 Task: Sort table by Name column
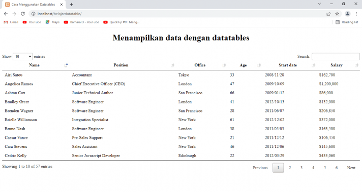34,65
